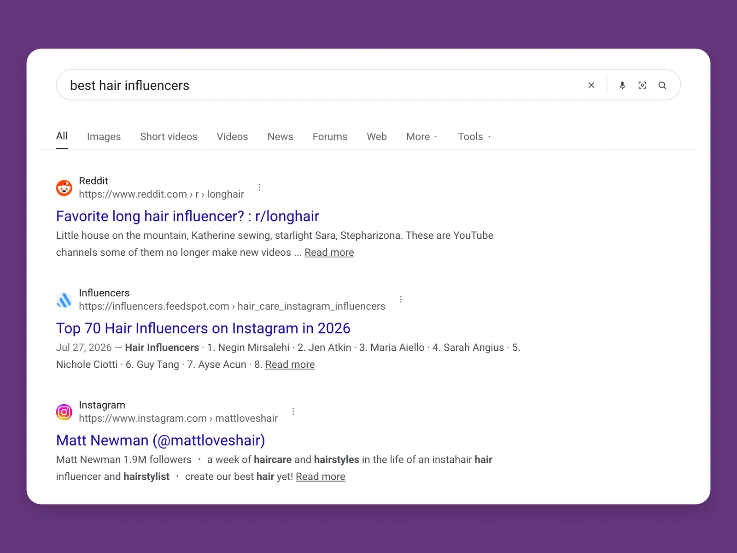Click Read more under the Matt Newman result
The image size is (737, 553).
tap(321, 477)
